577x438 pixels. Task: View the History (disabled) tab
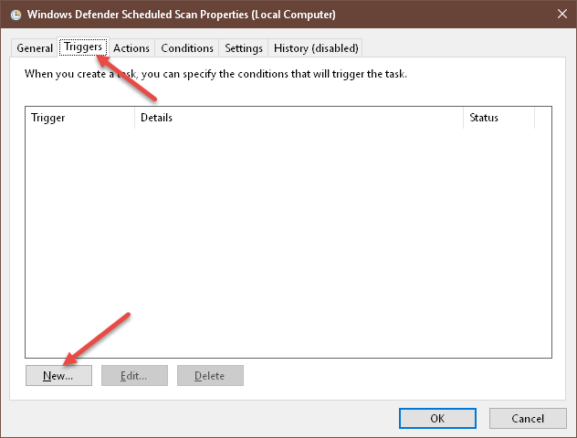[x=316, y=48]
